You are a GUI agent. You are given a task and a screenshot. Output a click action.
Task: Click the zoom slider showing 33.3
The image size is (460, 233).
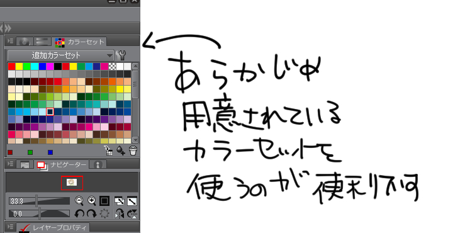(x=39, y=201)
